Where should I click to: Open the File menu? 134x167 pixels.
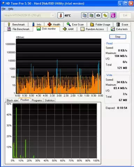[3, 9]
